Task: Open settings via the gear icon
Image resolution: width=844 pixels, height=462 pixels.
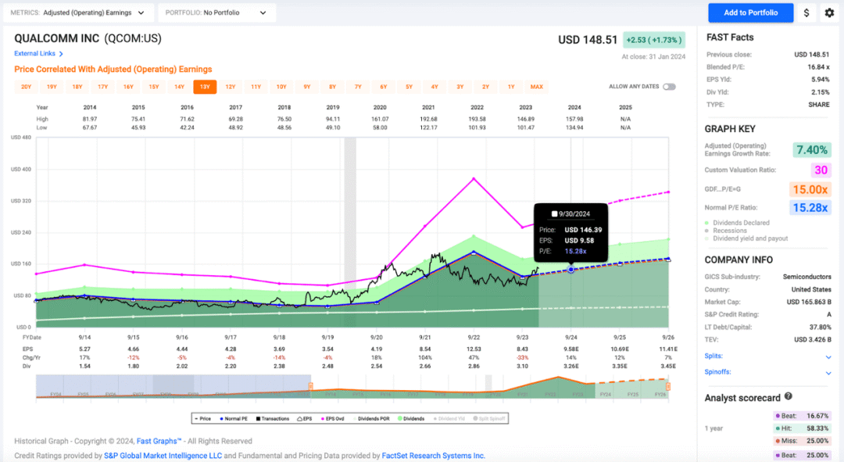Action: [829, 13]
